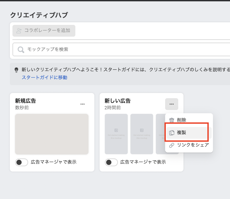Open first mockup thumbnail in 新しい広告

click(116, 134)
